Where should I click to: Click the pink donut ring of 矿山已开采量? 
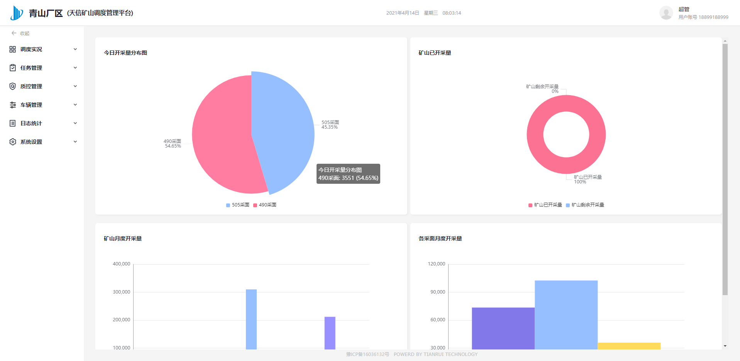pyautogui.click(x=535, y=134)
